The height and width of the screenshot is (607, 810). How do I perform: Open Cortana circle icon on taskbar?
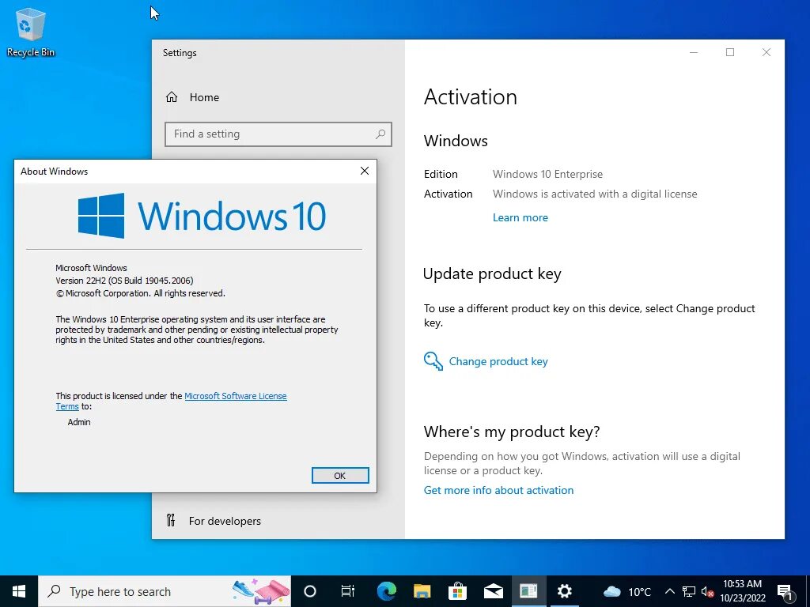coord(310,591)
